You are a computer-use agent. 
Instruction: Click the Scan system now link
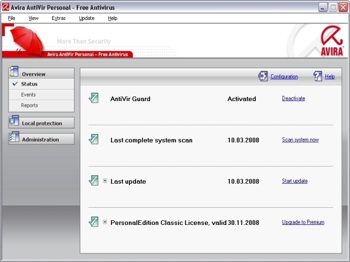(300, 140)
